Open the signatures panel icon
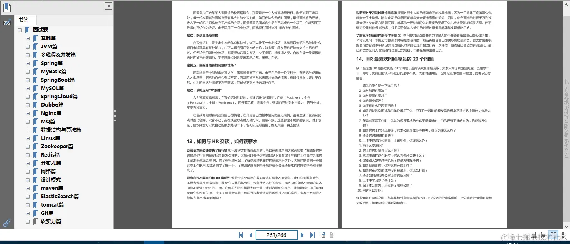Screen dimensions: 570x244 (x=7, y=22)
